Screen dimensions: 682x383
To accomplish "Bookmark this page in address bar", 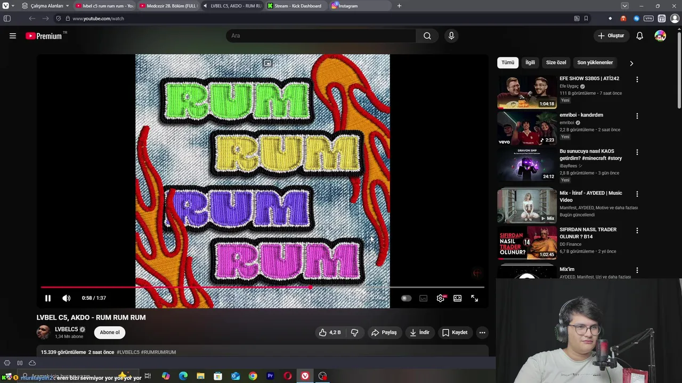I will 586,19.
